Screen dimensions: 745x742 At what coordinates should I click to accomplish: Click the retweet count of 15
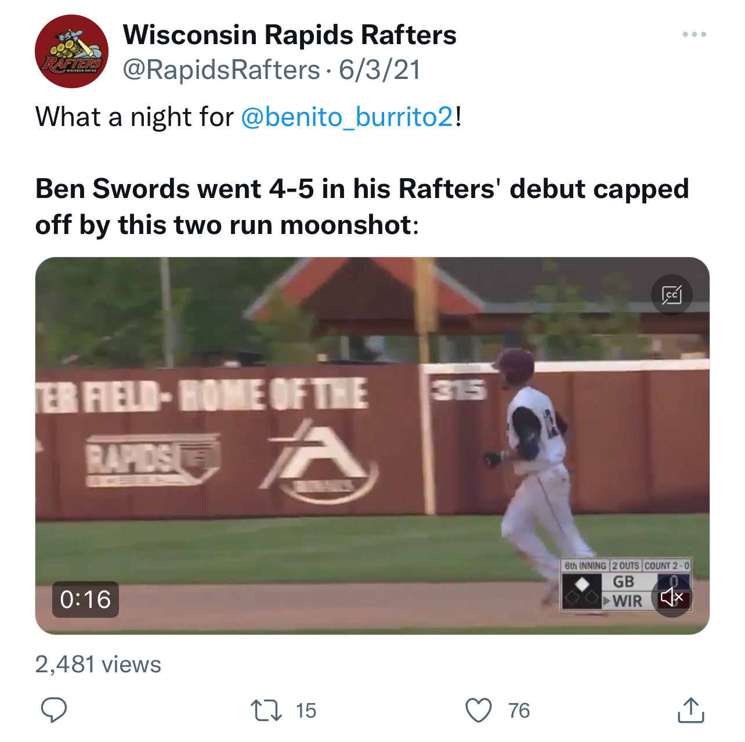(x=306, y=711)
